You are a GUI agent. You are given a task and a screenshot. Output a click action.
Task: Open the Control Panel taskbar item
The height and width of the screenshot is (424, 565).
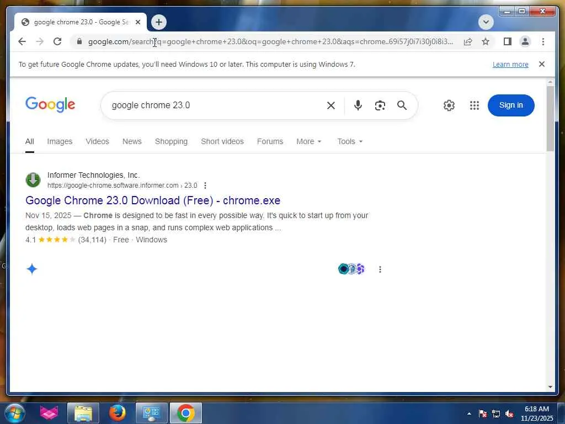151,413
